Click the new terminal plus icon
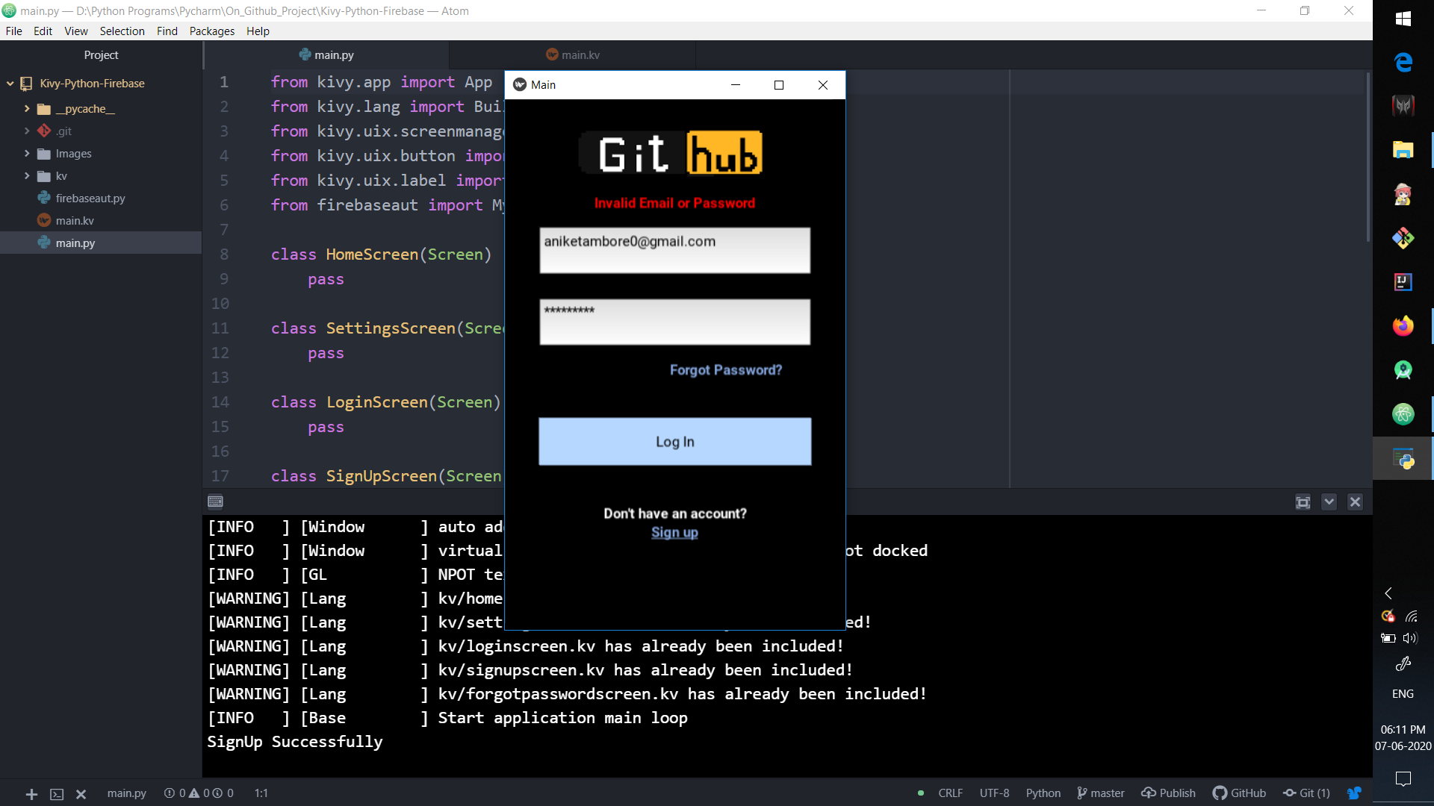The width and height of the screenshot is (1434, 806). pyautogui.click(x=31, y=794)
